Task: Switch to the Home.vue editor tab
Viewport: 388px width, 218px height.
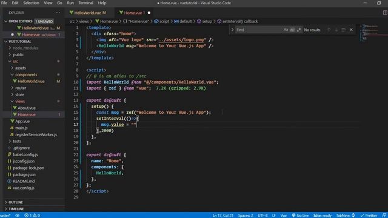Action: pos(133,13)
